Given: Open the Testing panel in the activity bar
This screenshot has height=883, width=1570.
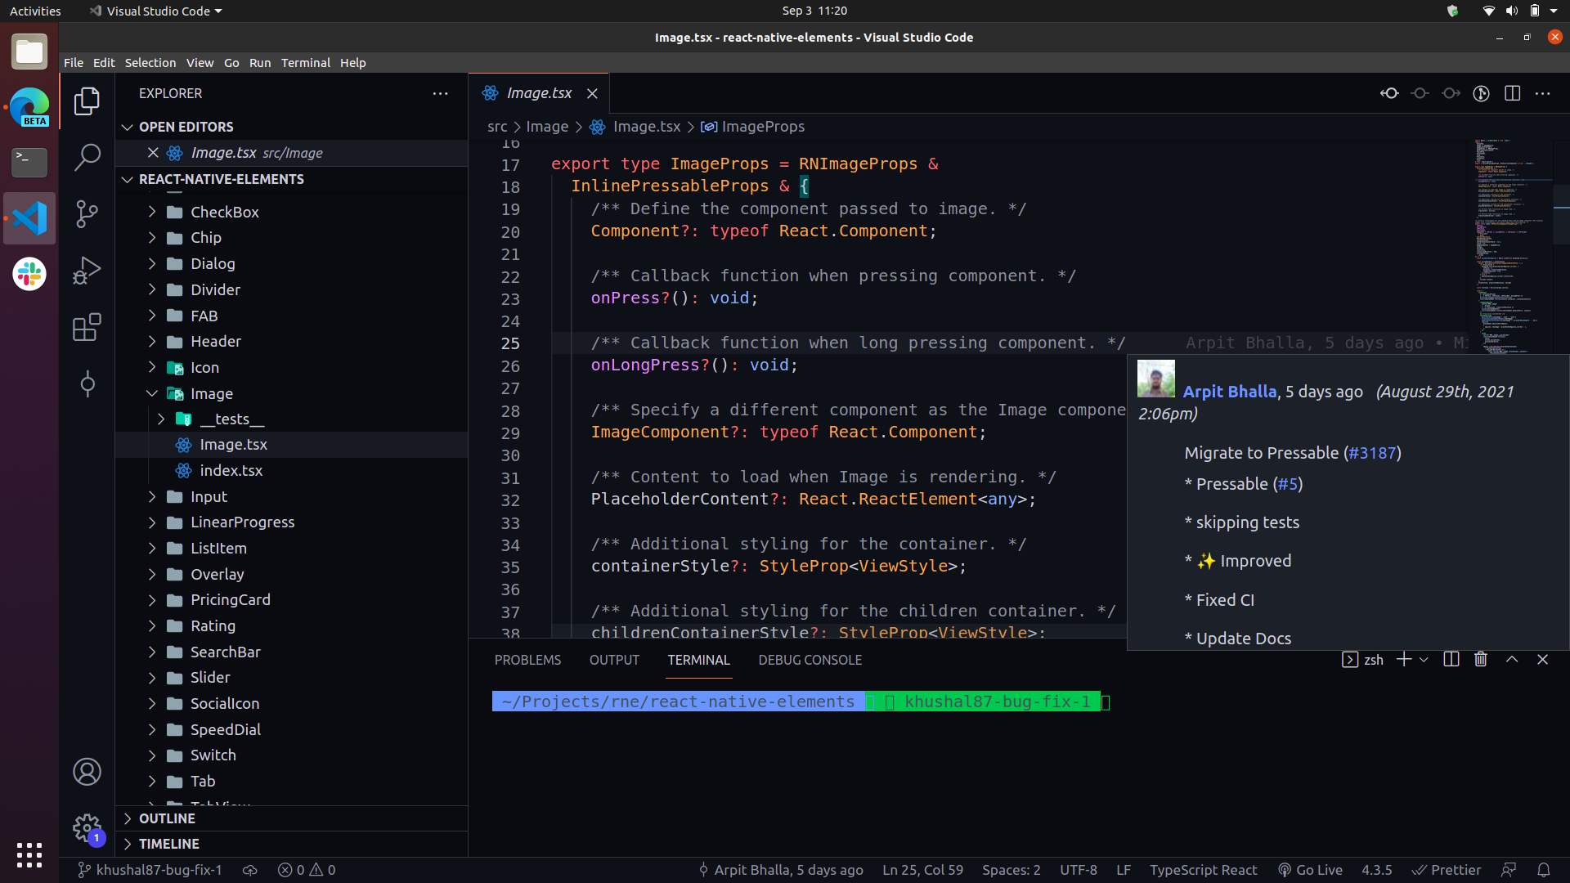Looking at the screenshot, I should click(87, 384).
